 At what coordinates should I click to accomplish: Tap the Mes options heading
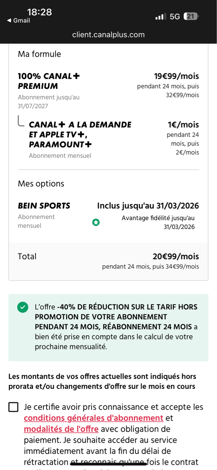41,184
